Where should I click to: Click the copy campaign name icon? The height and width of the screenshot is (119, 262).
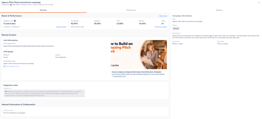coord(4,66)
